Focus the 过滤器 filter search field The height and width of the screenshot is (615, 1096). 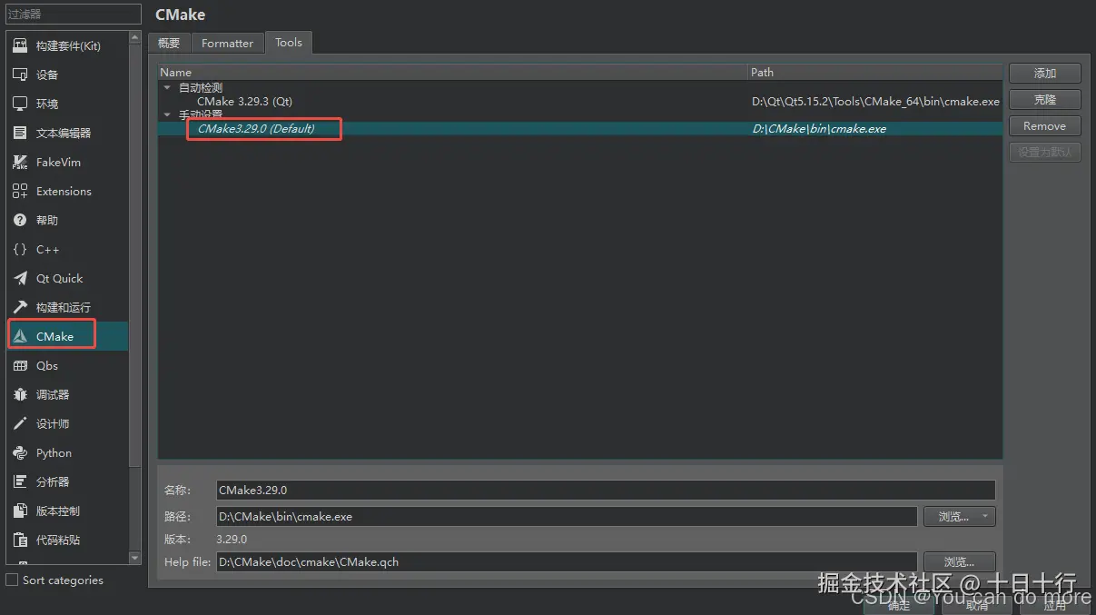[74, 14]
